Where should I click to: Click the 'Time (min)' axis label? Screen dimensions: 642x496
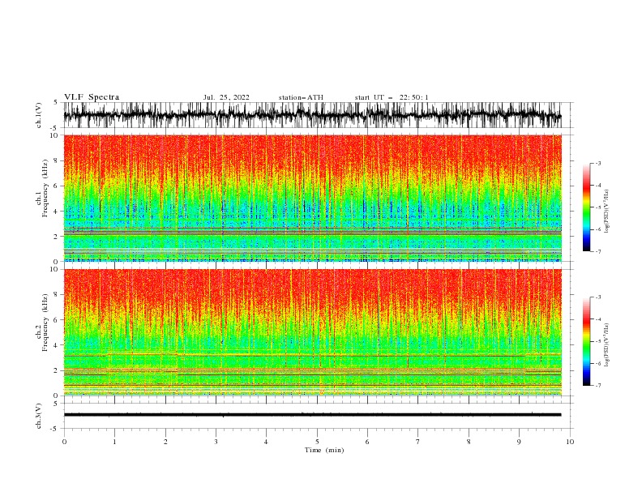[324, 450]
